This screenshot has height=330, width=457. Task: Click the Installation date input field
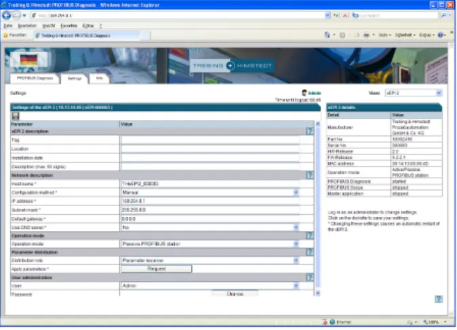[x=210, y=158]
